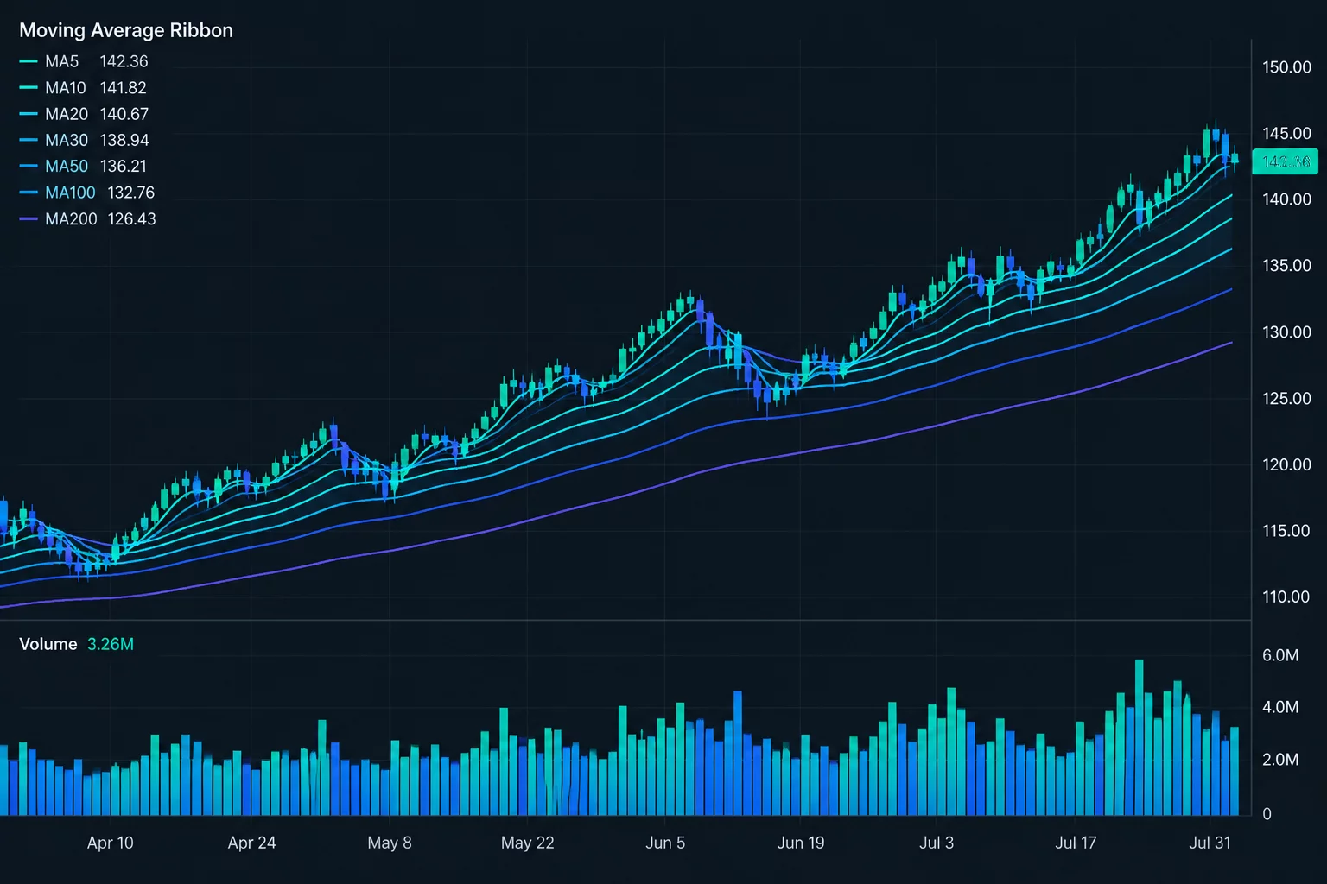Click the 4.0M volume axis label
The image size is (1327, 884).
[1280, 707]
